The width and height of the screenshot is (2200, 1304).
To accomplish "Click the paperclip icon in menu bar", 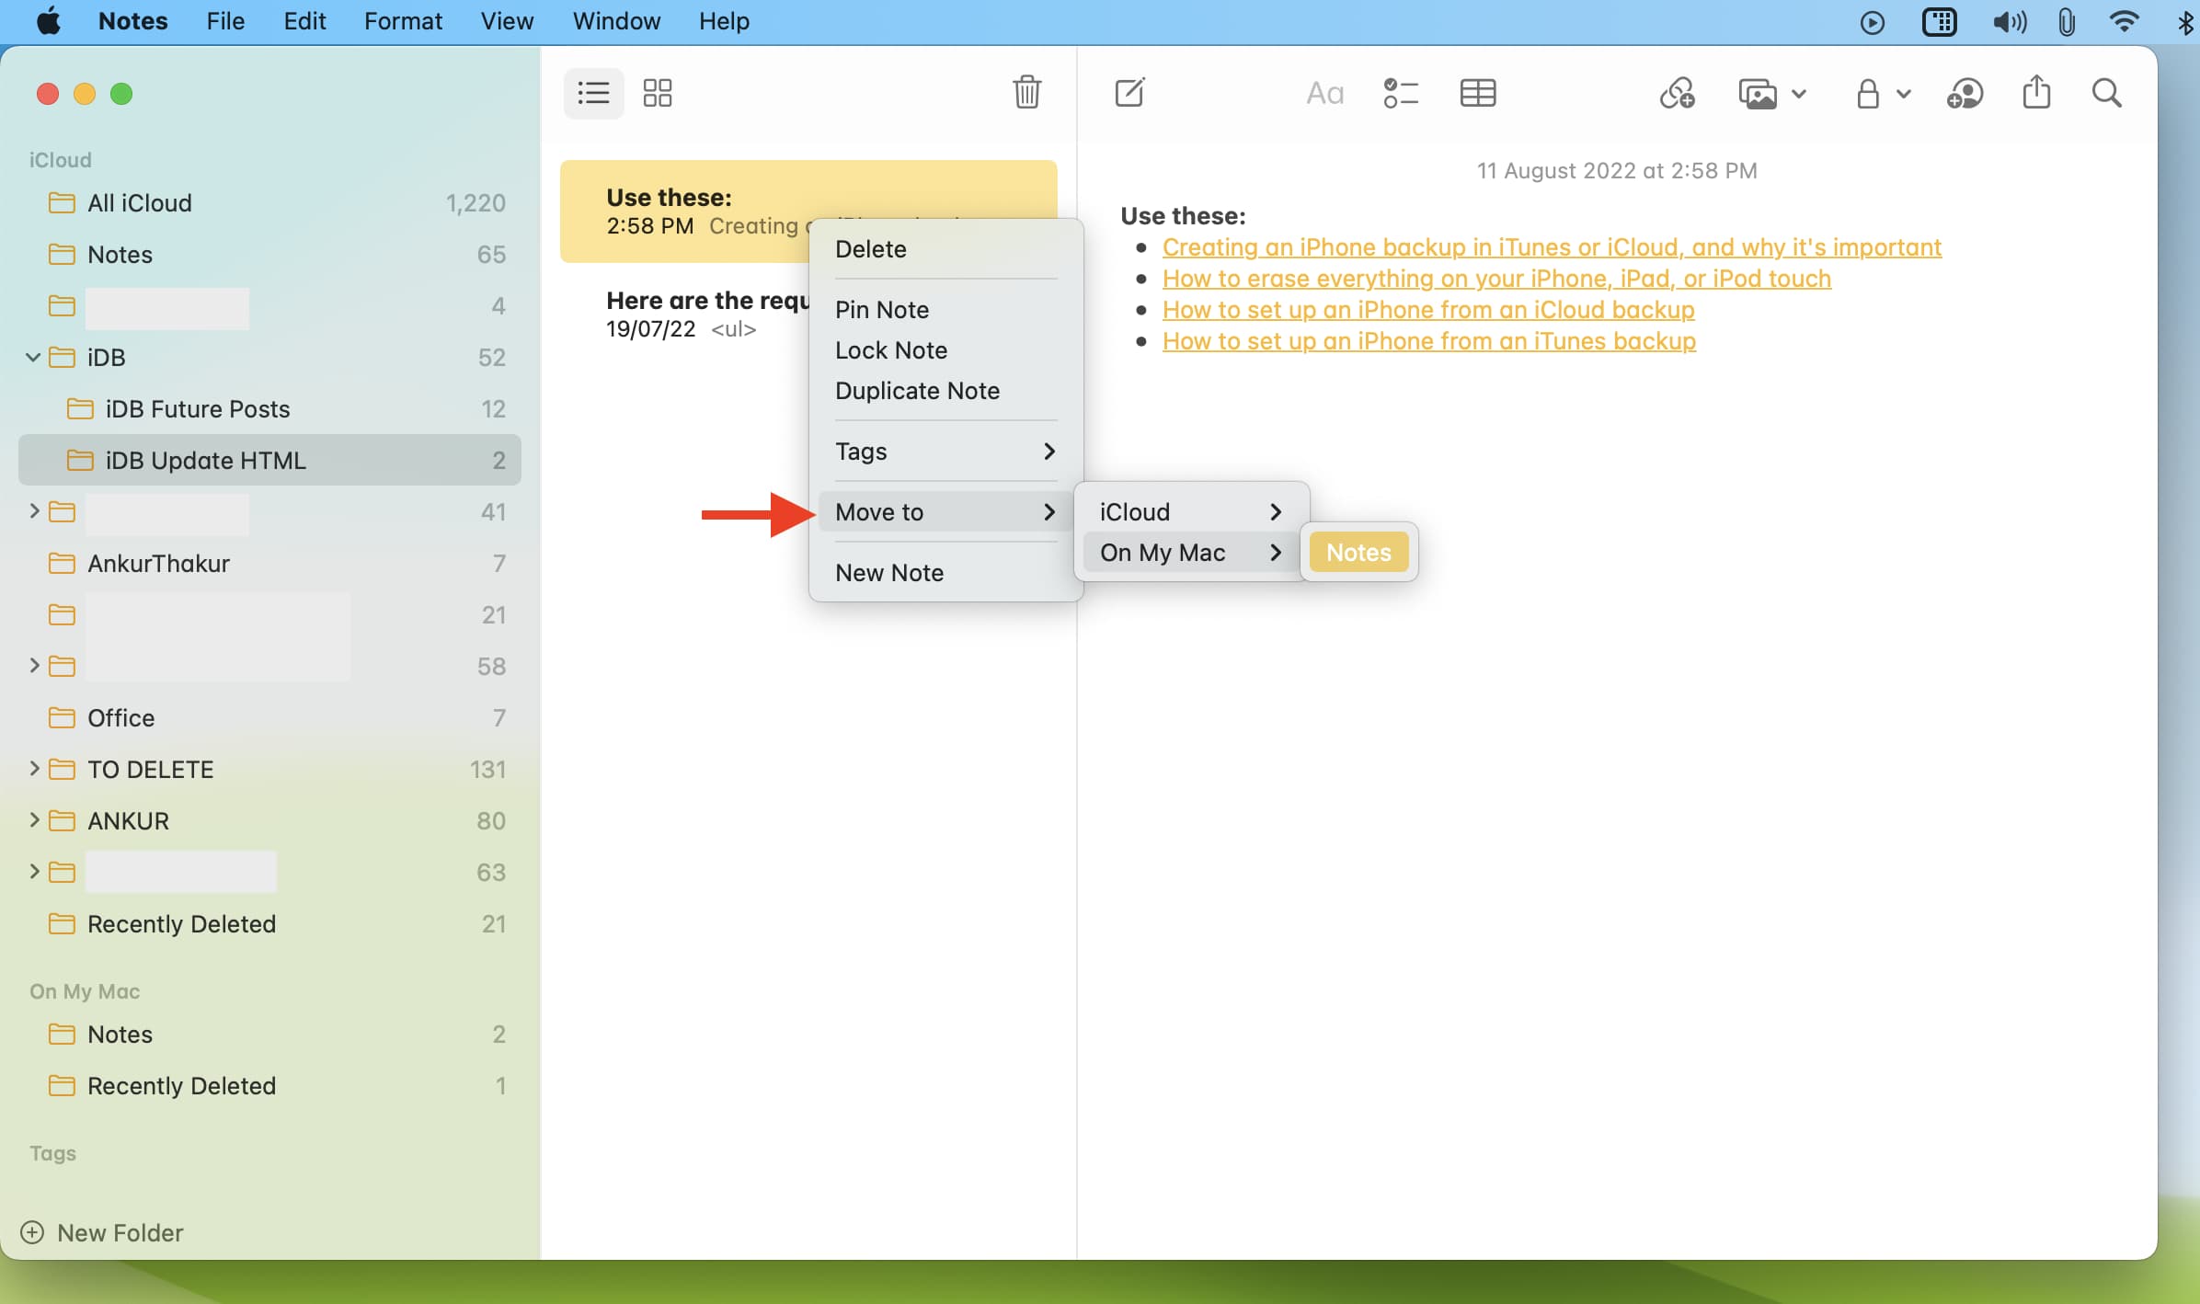I will point(2067,21).
